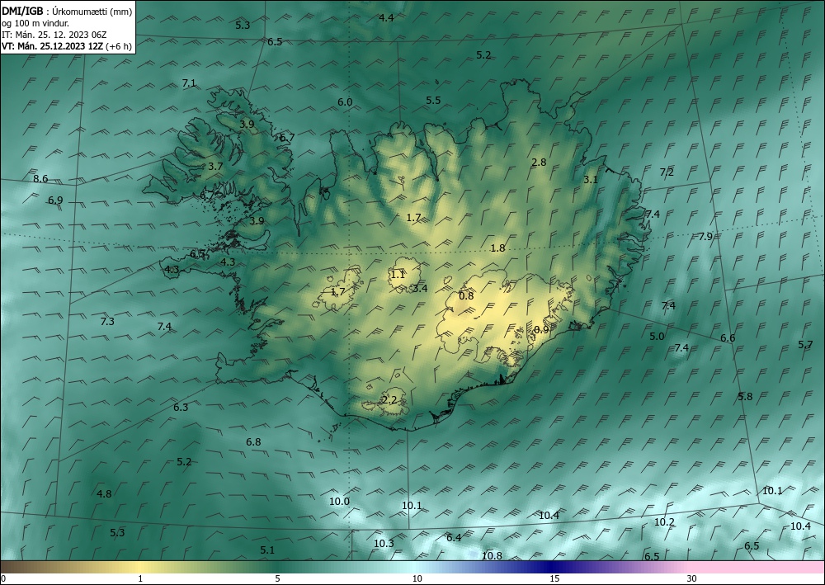
Task: Select the 3.4 value on the map
Action: point(420,288)
